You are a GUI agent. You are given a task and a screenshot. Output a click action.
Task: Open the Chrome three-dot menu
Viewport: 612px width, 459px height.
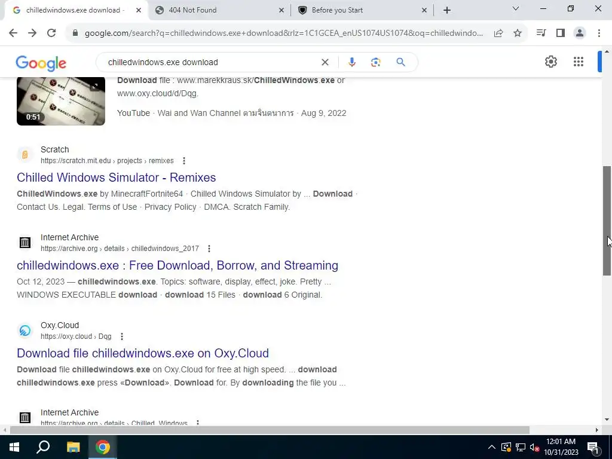(599, 33)
